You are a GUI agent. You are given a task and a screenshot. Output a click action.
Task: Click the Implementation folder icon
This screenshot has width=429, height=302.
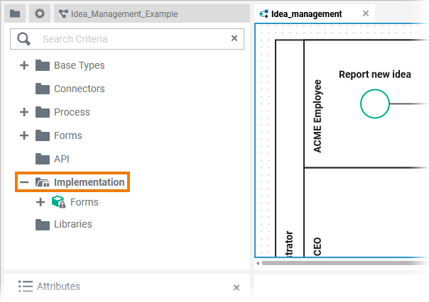42,182
